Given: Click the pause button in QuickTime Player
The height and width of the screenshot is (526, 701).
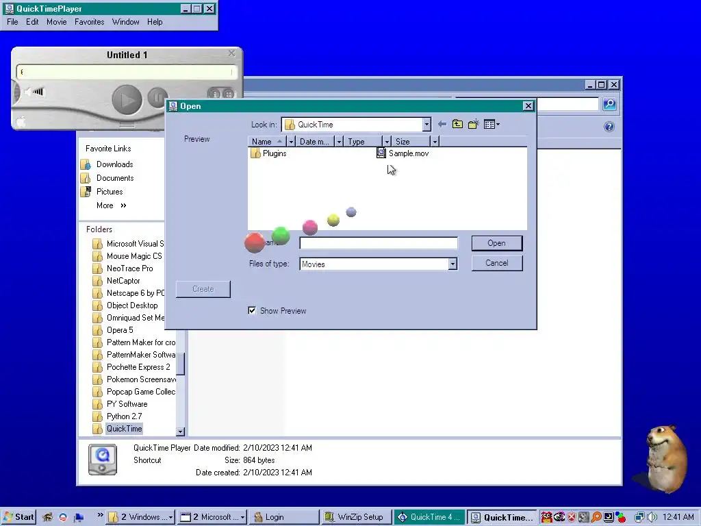Looking at the screenshot, I should (157, 97).
